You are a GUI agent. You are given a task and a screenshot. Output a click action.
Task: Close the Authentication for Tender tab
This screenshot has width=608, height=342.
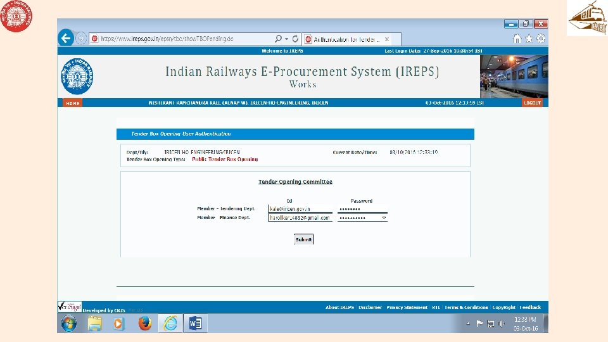click(x=386, y=39)
